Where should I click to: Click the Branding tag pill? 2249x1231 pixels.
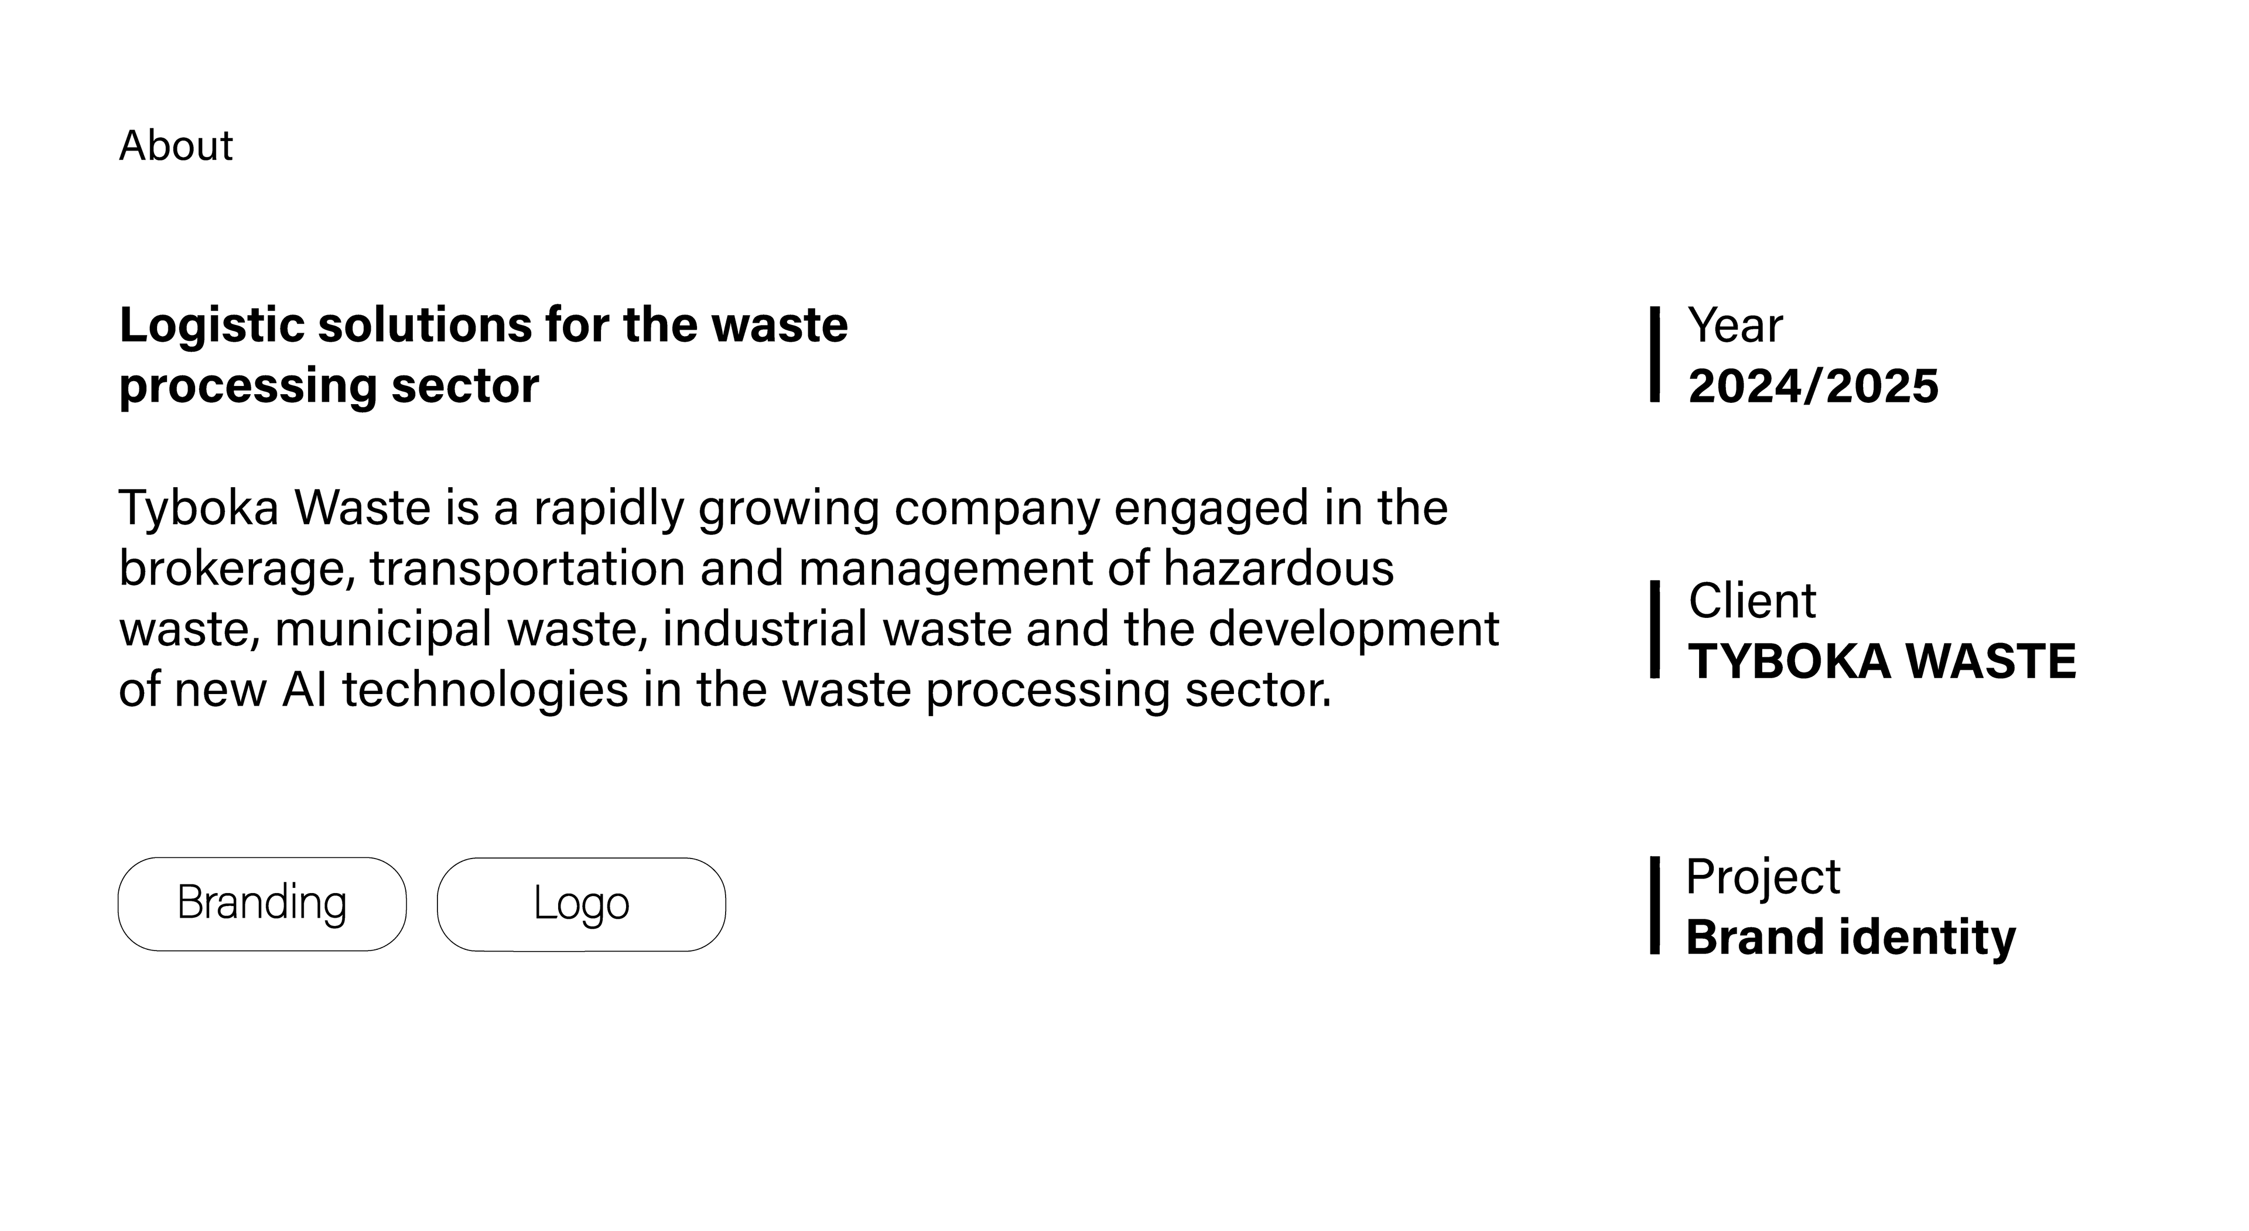point(262,904)
